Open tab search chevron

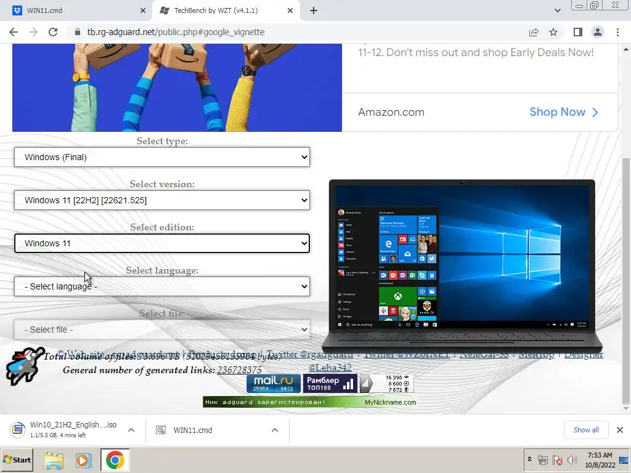point(557,10)
